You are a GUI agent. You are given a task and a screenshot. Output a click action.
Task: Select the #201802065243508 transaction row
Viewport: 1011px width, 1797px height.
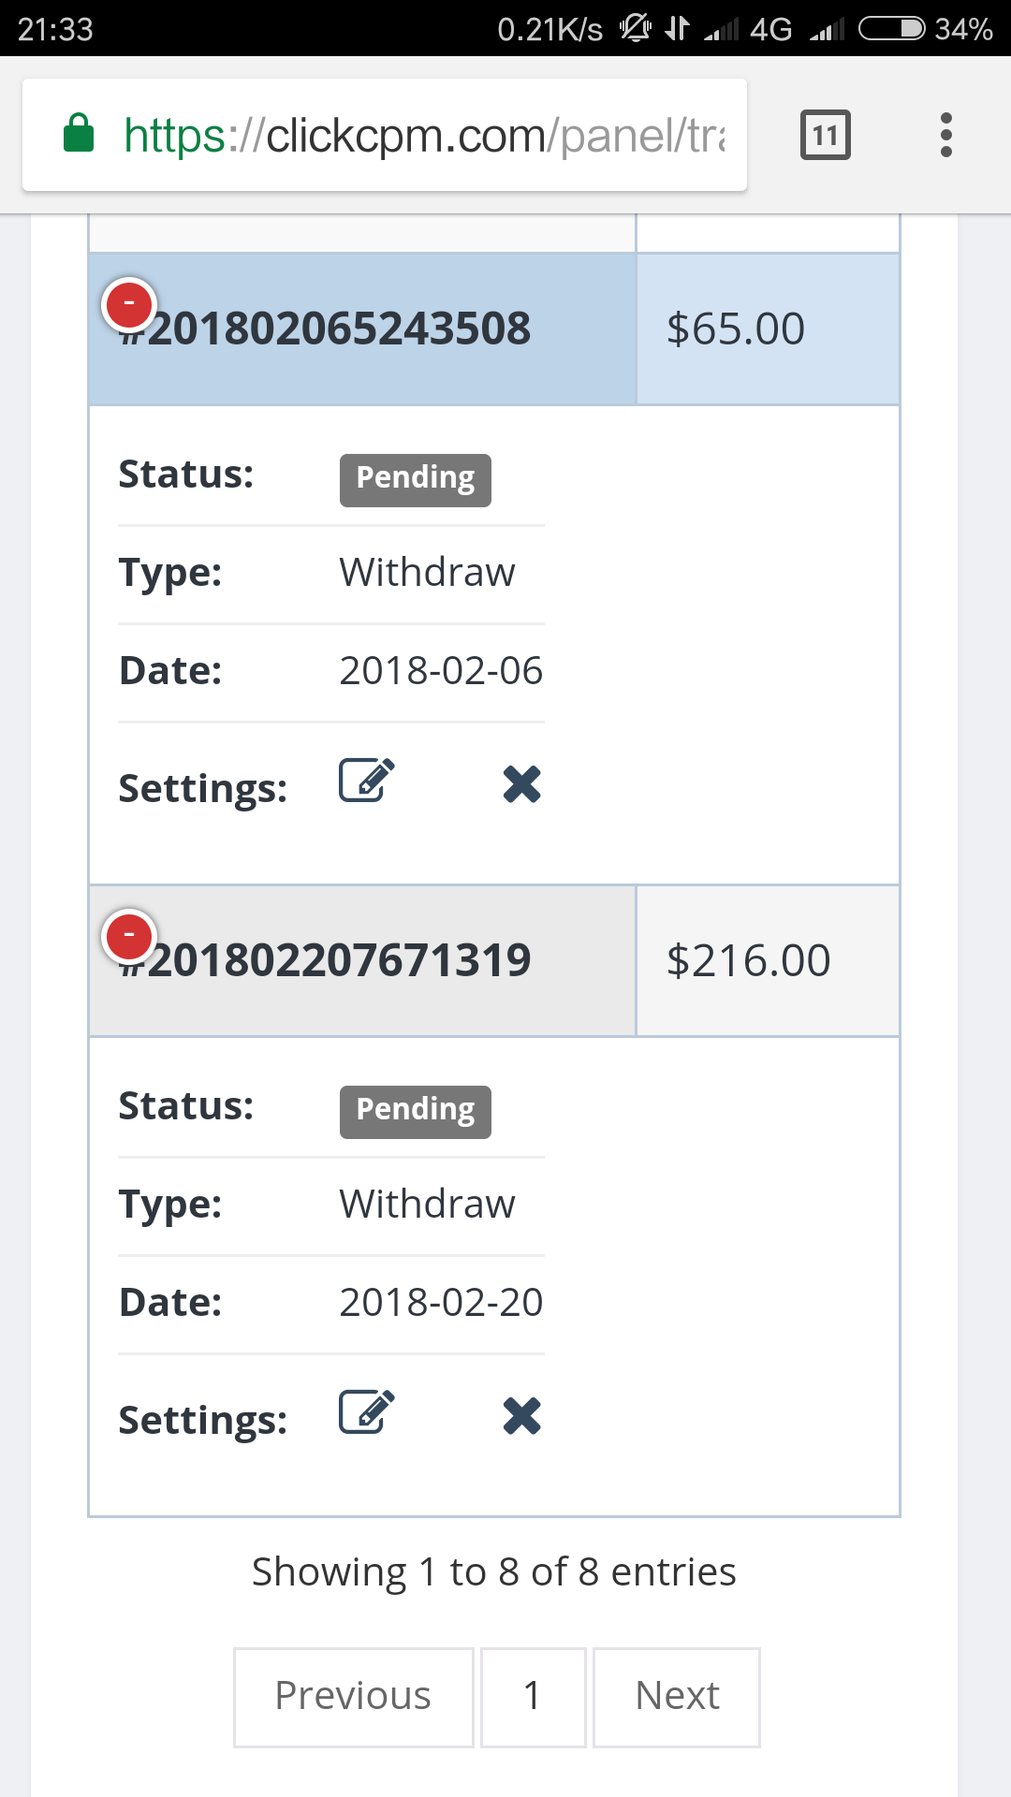362,329
